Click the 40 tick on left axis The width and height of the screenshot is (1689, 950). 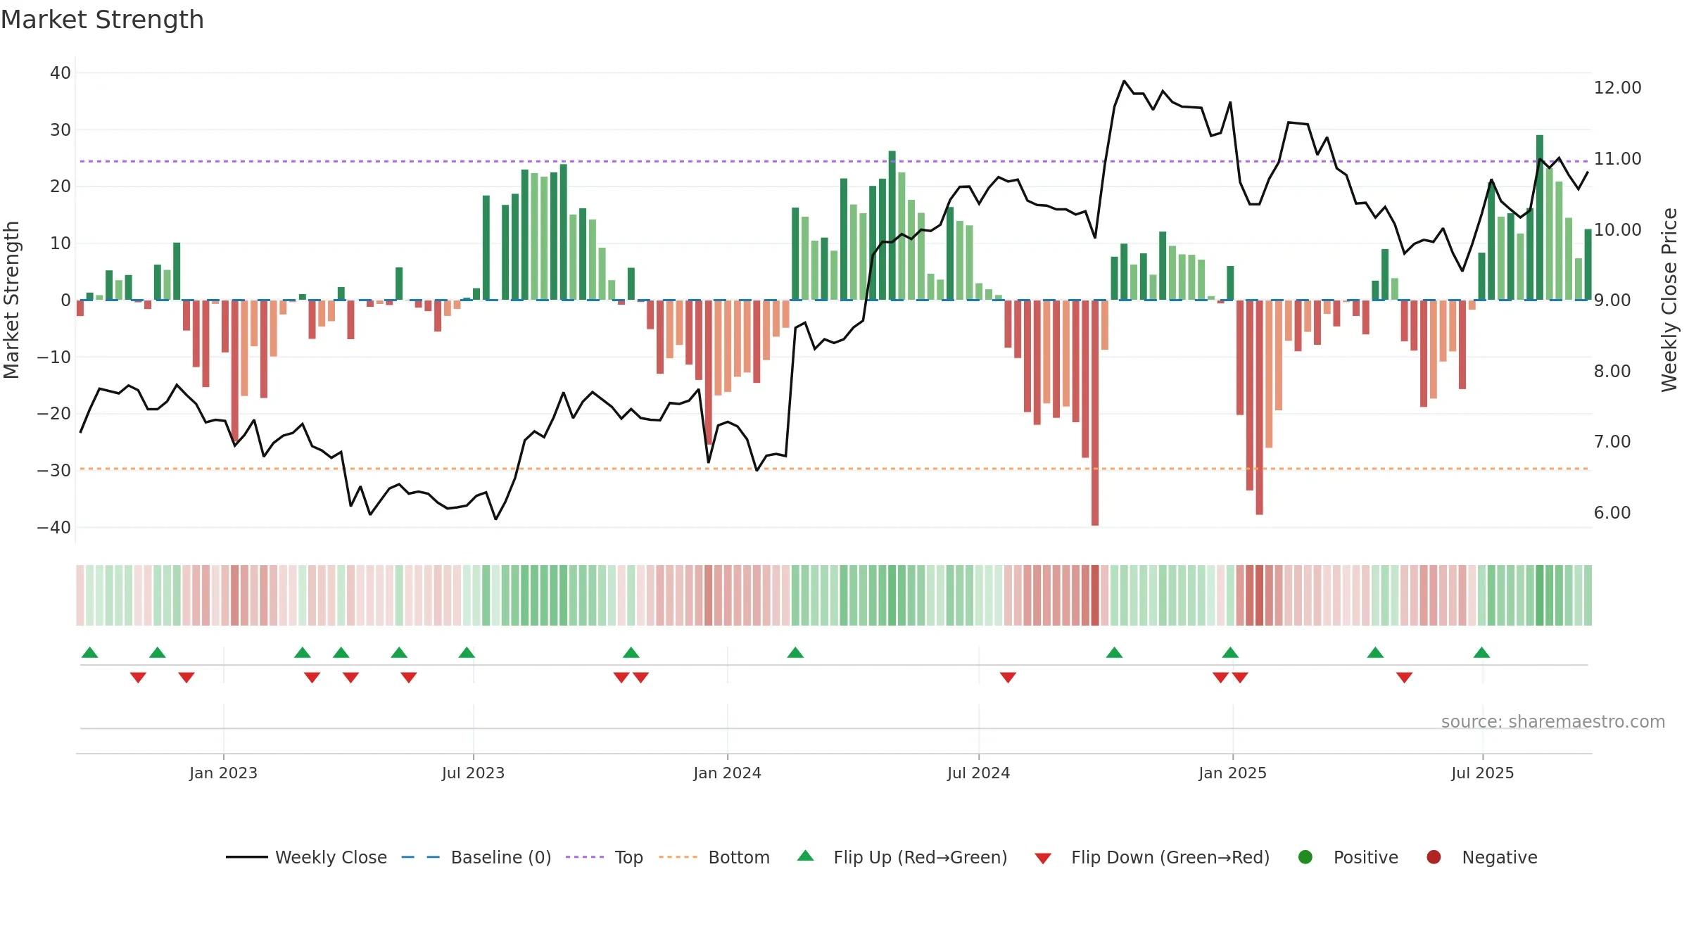[x=61, y=73]
